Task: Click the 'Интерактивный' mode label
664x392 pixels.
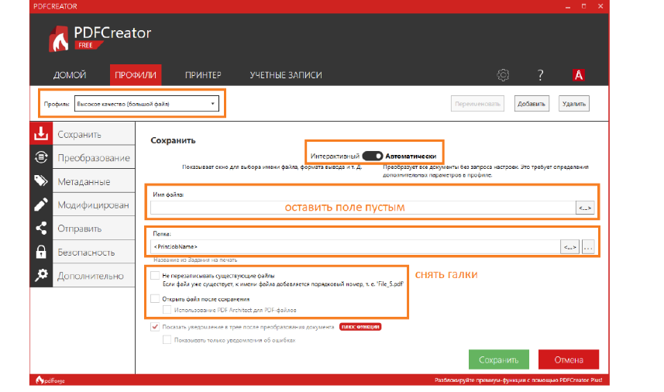Action: [335, 156]
